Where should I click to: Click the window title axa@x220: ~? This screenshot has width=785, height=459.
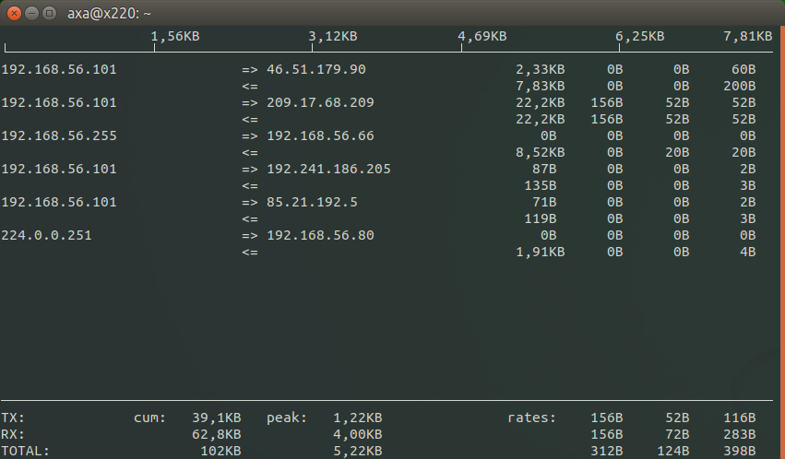pyautogui.click(x=109, y=14)
